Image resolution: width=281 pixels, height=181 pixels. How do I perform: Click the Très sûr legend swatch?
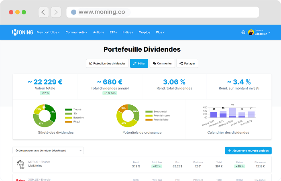tap(68, 109)
